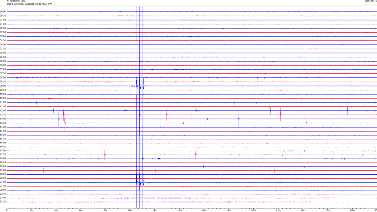Click the 18:30 row label
The width and height of the screenshot is (377, 212).
[x=3, y=163]
